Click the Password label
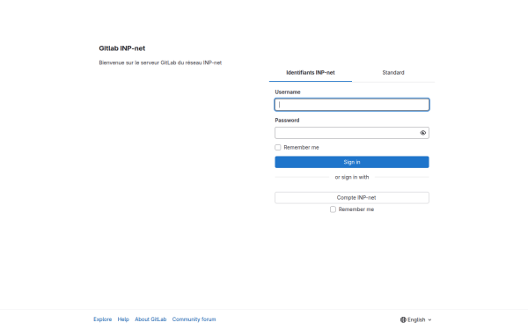Image resolution: width=528 pixels, height=330 pixels. tap(287, 121)
